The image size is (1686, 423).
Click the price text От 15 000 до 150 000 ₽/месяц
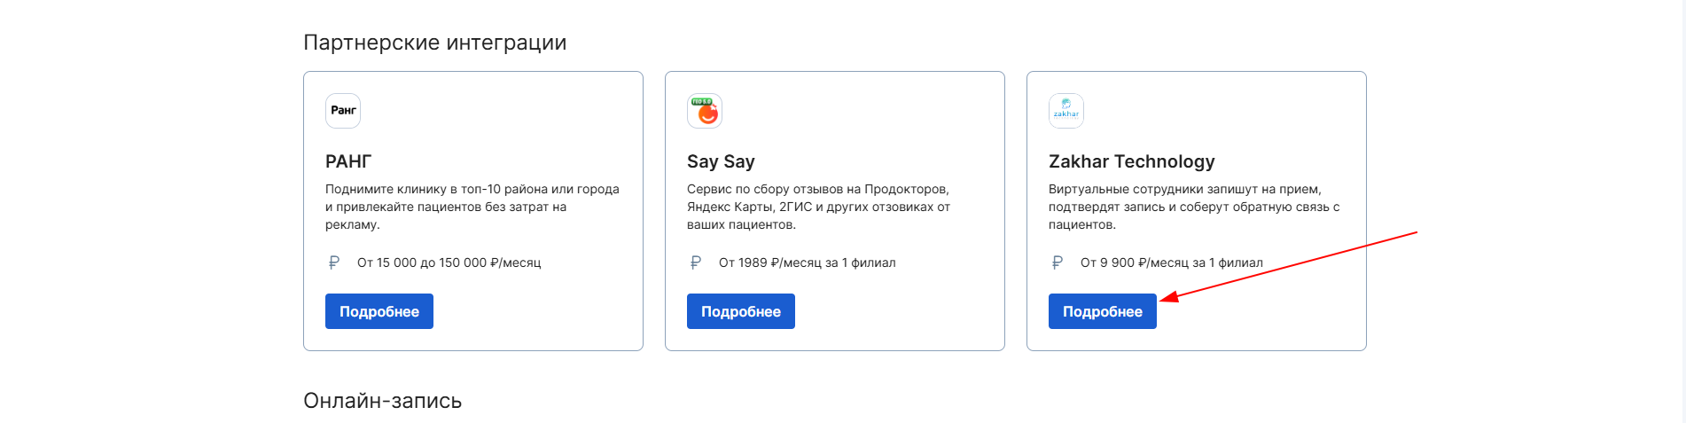449,262
